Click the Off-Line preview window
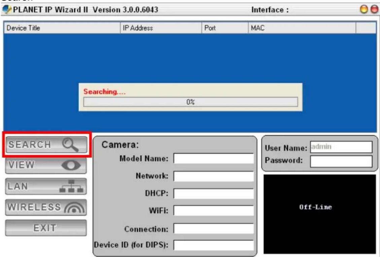 click(320, 214)
